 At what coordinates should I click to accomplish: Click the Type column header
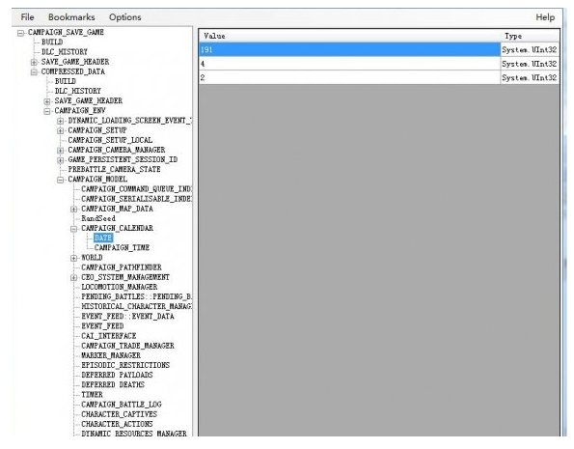pos(530,36)
